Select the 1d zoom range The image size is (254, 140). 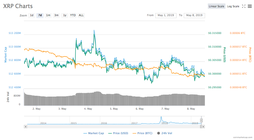click(32, 15)
